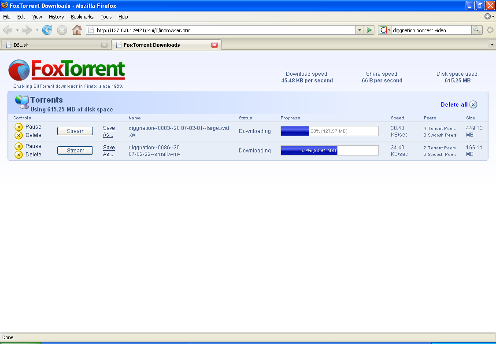The width and height of the screenshot is (496, 344).
Task: Open the View menu
Action: pos(37,17)
